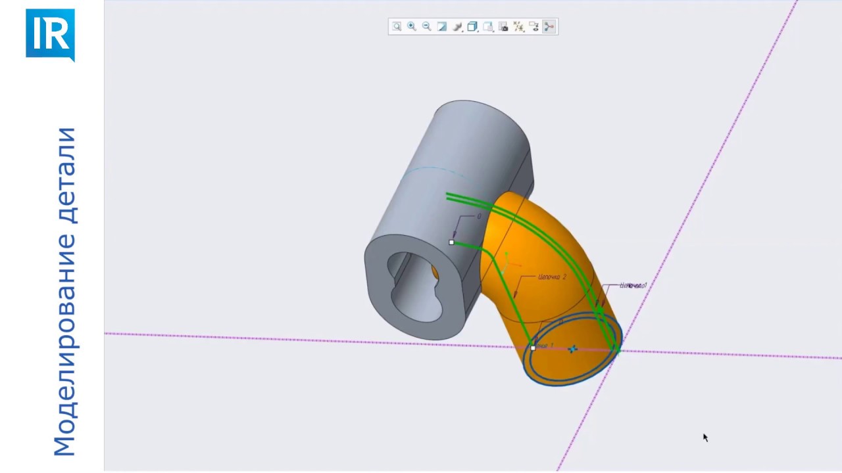Click the blue center point of the elliptical sketch
This screenshot has height=473, width=842.
coord(572,349)
